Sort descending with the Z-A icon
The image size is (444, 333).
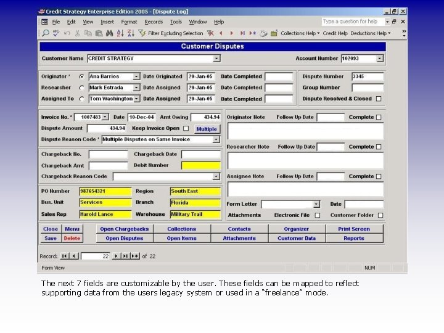pos(131,33)
